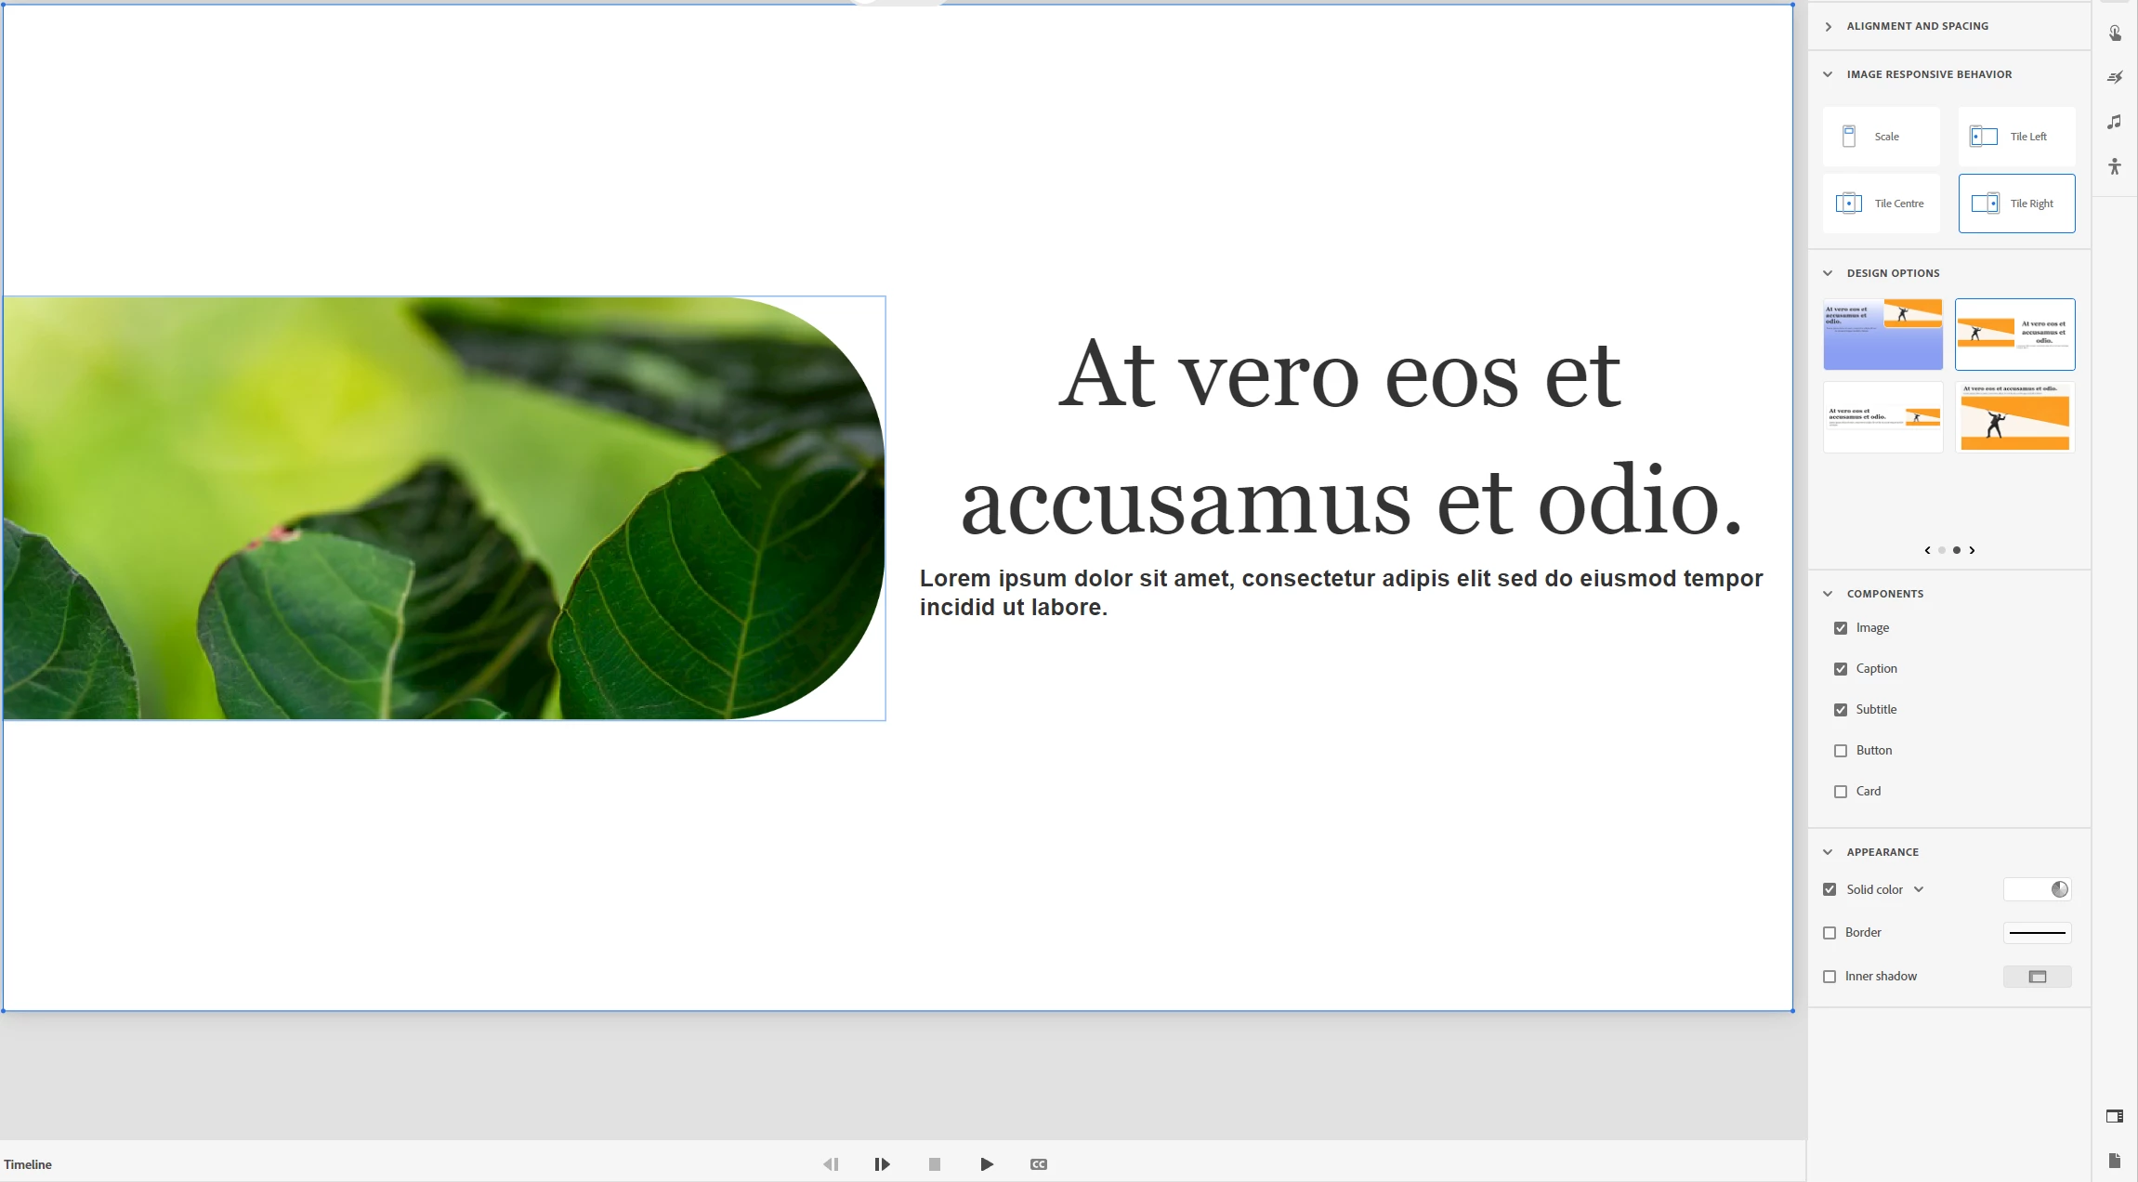2138x1182 pixels.
Task: Enable the Card component checkbox
Action: click(x=1841, y=792)
